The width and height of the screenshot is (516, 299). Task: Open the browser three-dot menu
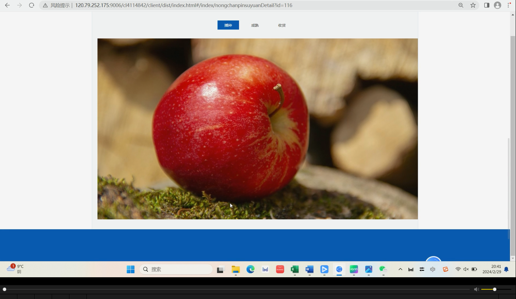point(509,5)
